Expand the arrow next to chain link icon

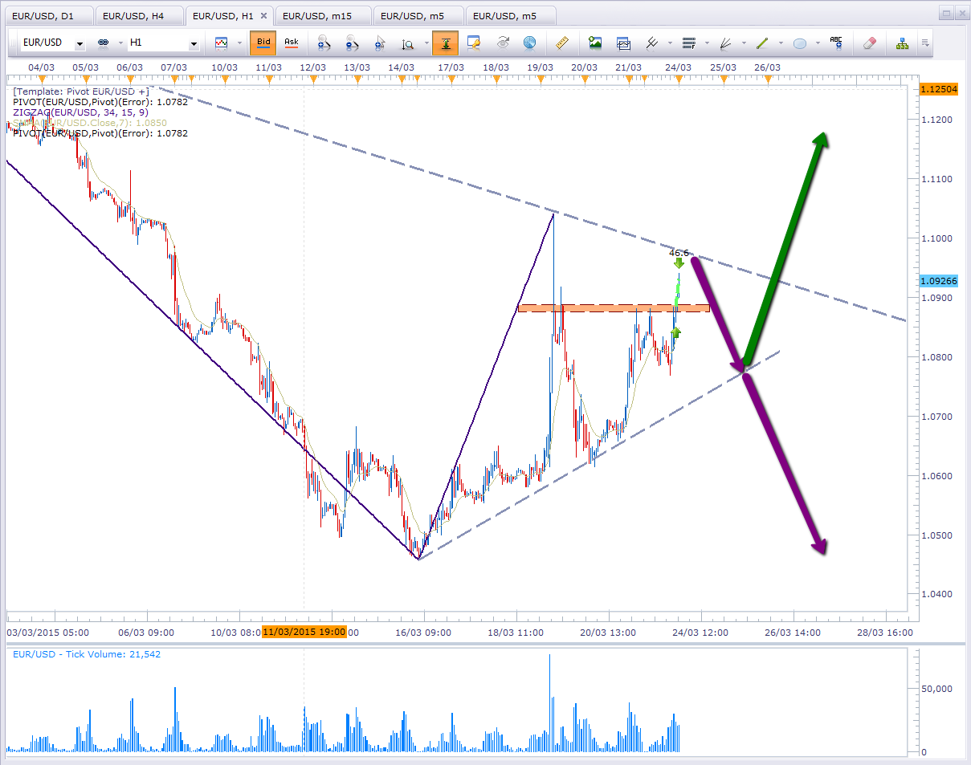pyautogui.click(x=120, y=43)
